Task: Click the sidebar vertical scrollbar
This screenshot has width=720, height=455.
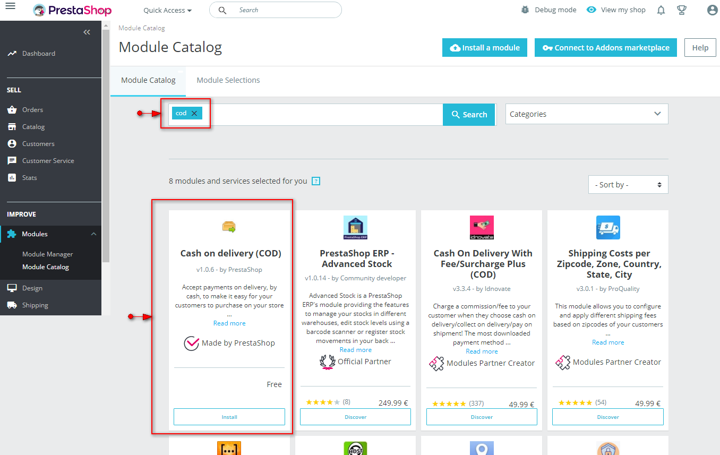Action: pos(106,146)
